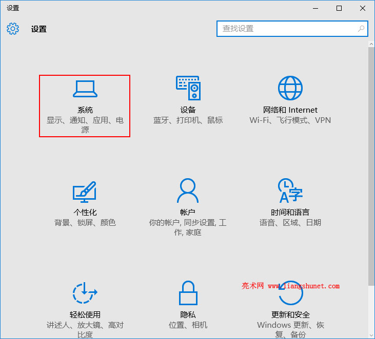The width and height of the screenshot is (375, 339).
Task: Click the magnifier icon in search box
Action: pos(361,29)
